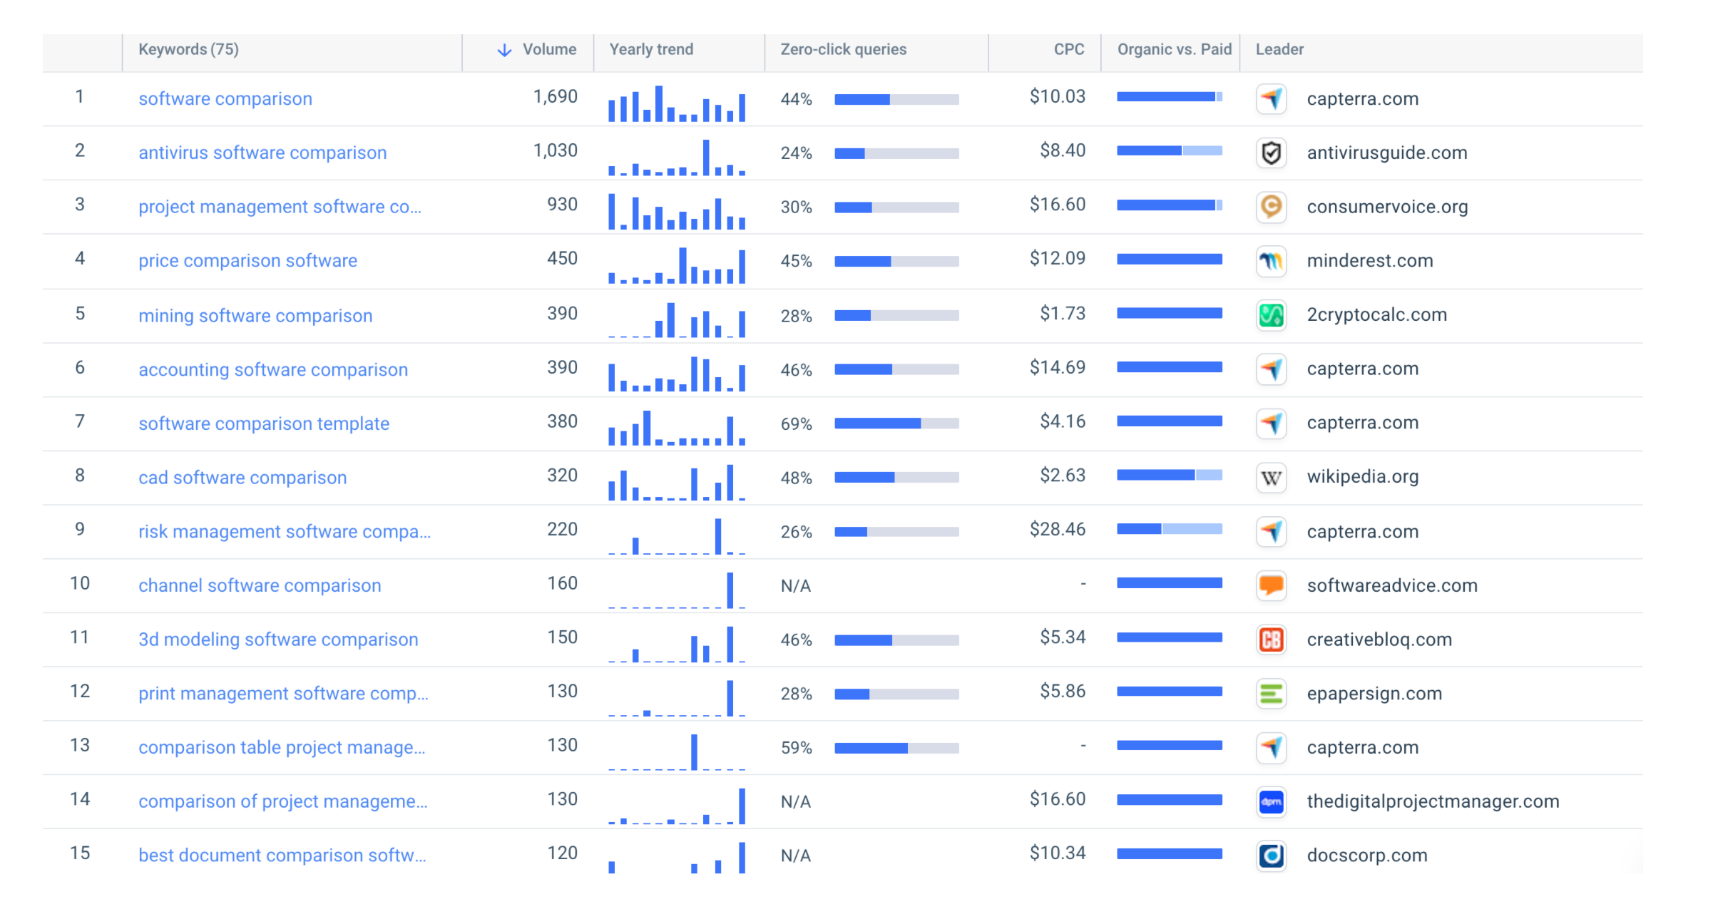Click the 2cryptocalc.com green icon
The image size is (1713, 914).
1271,315
